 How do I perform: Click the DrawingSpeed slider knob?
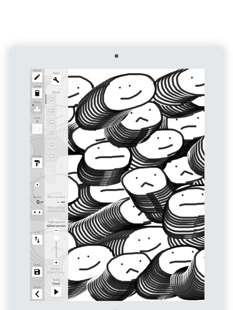pos(56,238)
